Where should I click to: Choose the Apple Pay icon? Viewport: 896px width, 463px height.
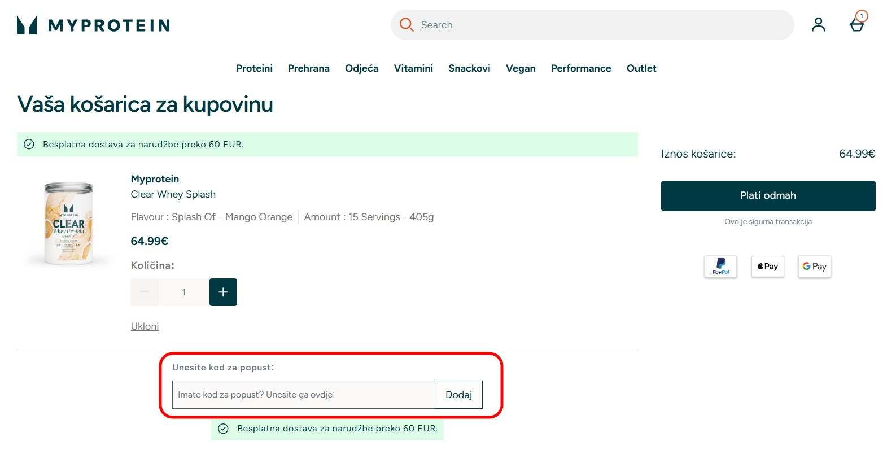(767, 267)
